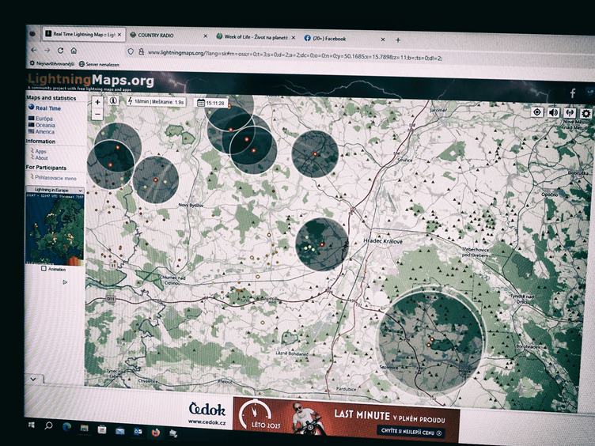Select America map region
The image size is (595, 446).
[x=45, y=131]
